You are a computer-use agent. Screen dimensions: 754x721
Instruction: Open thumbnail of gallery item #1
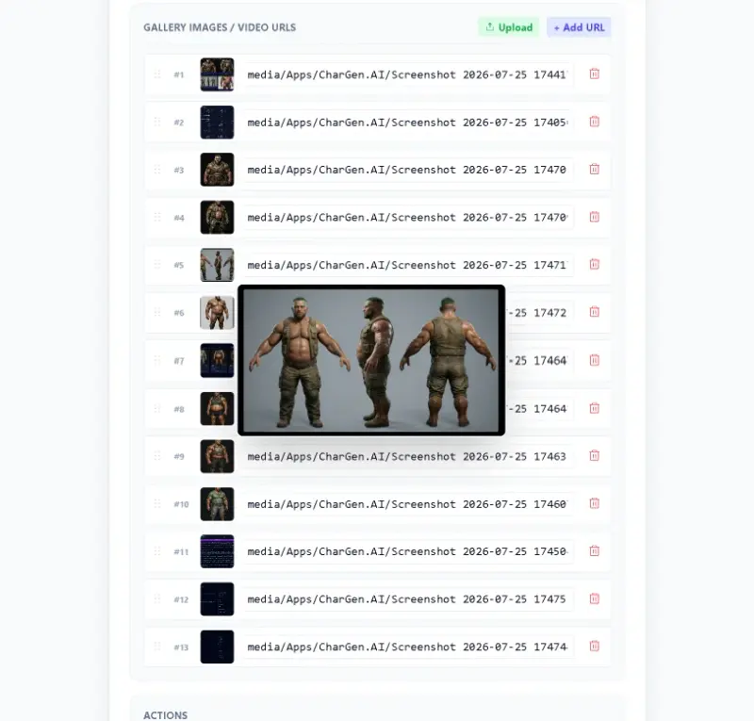217,74
